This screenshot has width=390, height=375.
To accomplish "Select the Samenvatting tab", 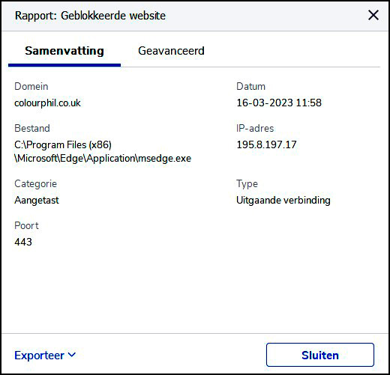I will [64, 51].
